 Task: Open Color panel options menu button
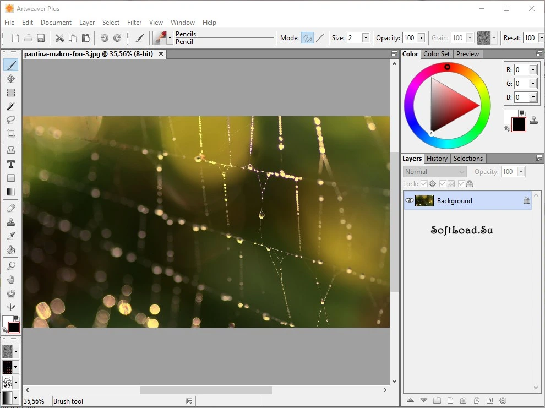pyautogui.click(x=539, y=53)
